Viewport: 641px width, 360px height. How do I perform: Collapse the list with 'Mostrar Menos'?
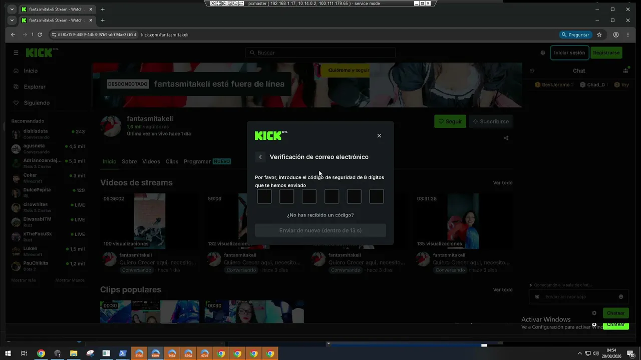click(x=70, y=280)
